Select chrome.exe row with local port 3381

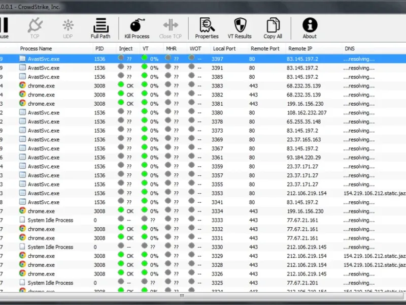click(x=203, y=104)
